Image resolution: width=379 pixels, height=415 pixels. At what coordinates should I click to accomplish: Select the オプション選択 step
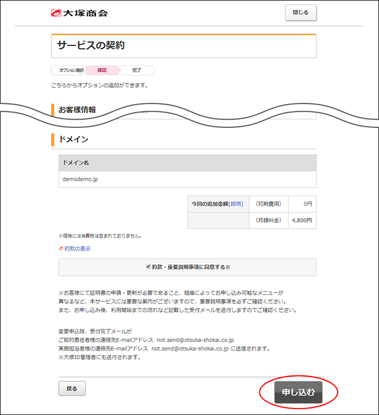(x=69, y=70)
